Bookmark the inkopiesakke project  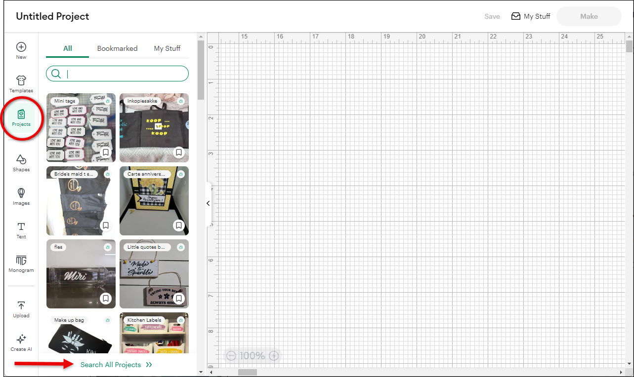(x=179, y=152)
